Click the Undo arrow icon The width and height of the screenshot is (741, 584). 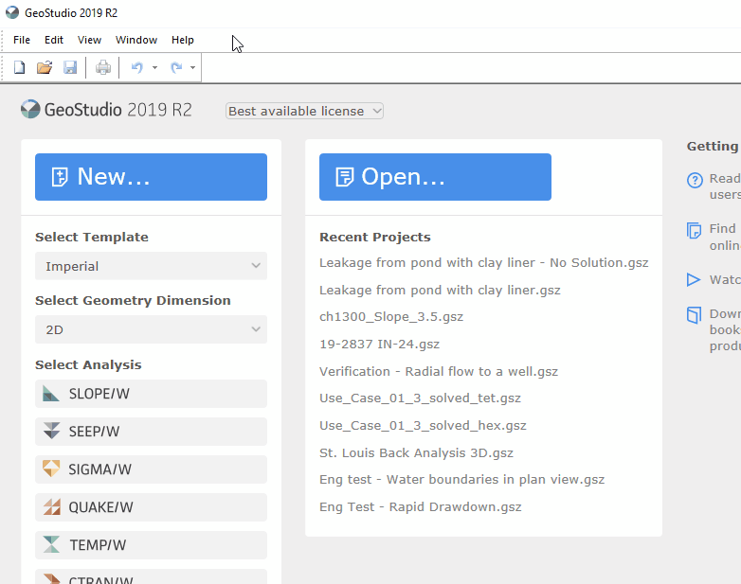click(x=137, y=67)
